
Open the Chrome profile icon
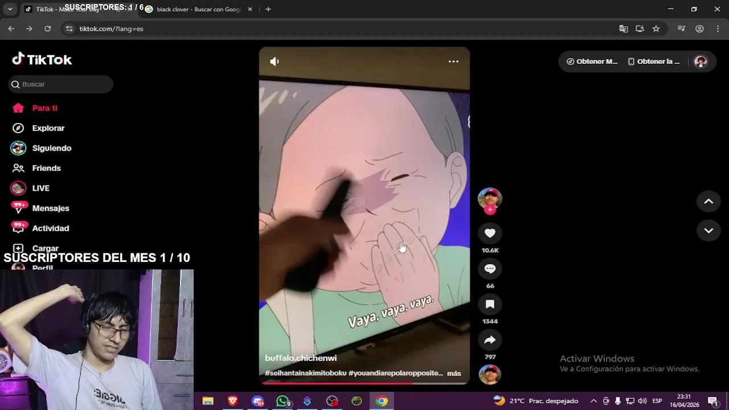click(x=699, y=28)
